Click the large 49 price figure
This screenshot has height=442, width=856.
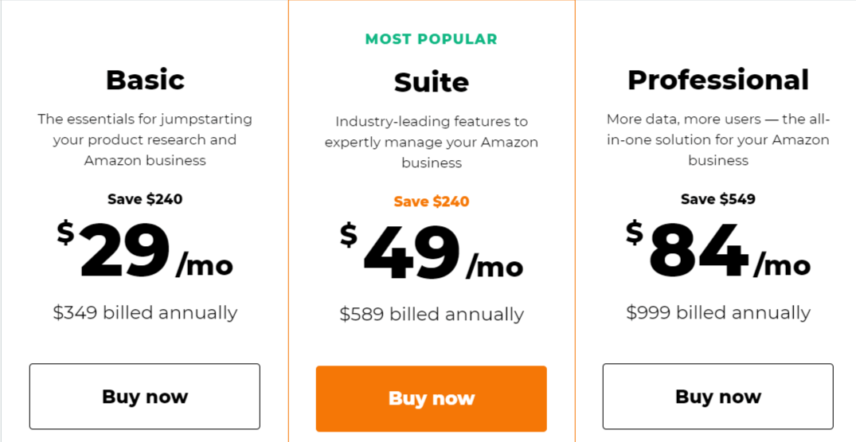pos(412,254)
